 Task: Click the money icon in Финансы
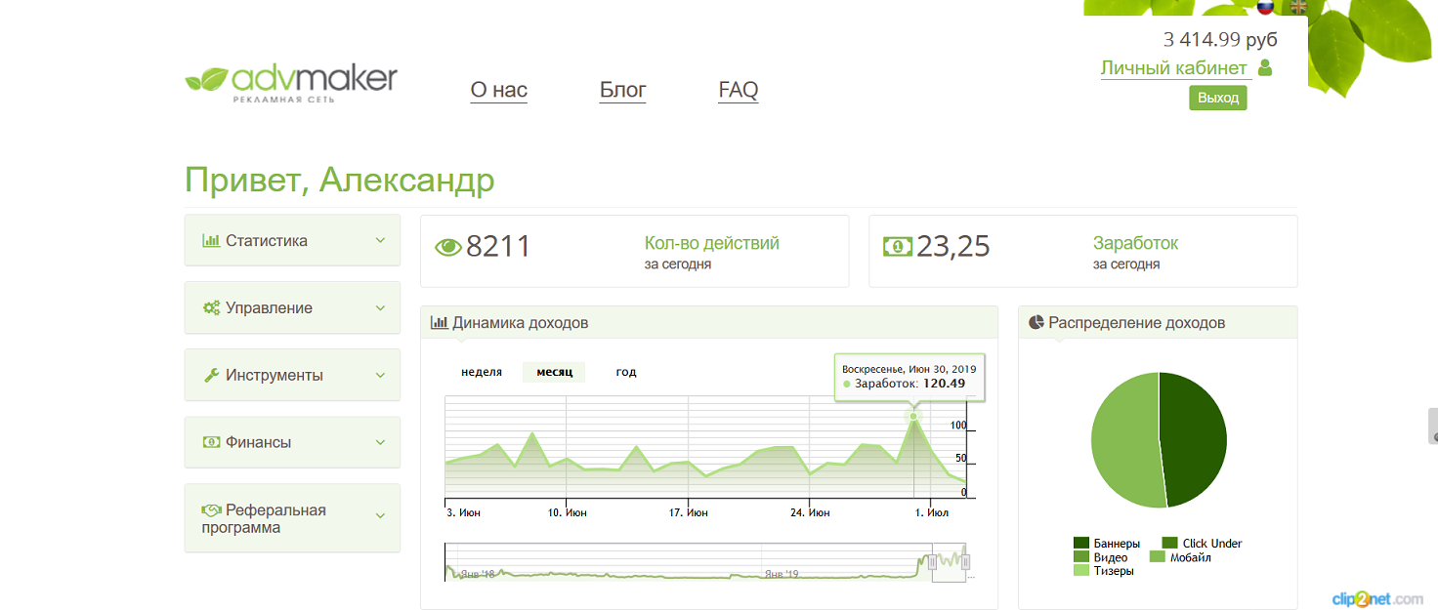coord(211,442)
